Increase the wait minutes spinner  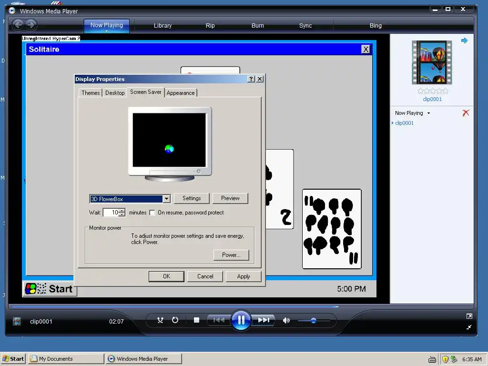(122, 211)
